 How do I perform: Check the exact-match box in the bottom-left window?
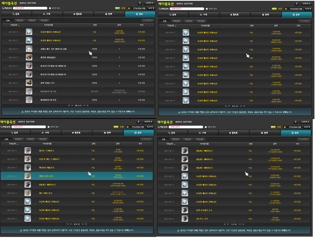pos(49,127)
